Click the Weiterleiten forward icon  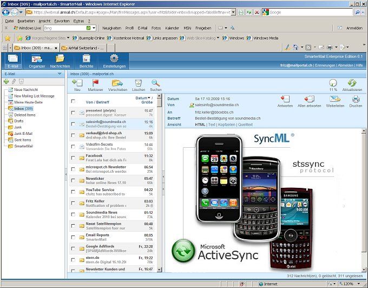tap(335, 99)
